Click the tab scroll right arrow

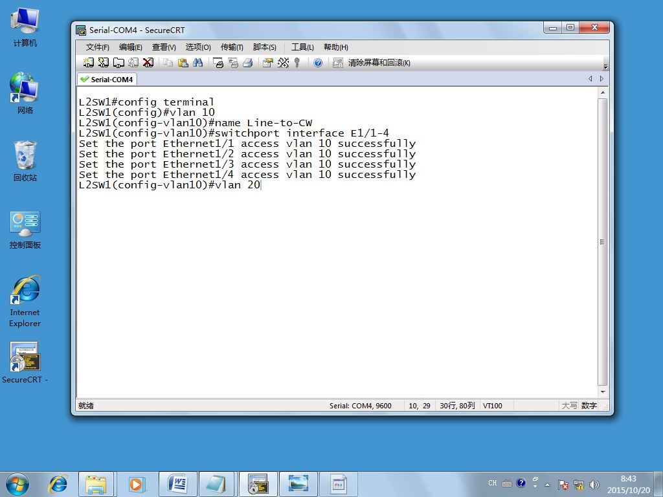coord(601,78)
